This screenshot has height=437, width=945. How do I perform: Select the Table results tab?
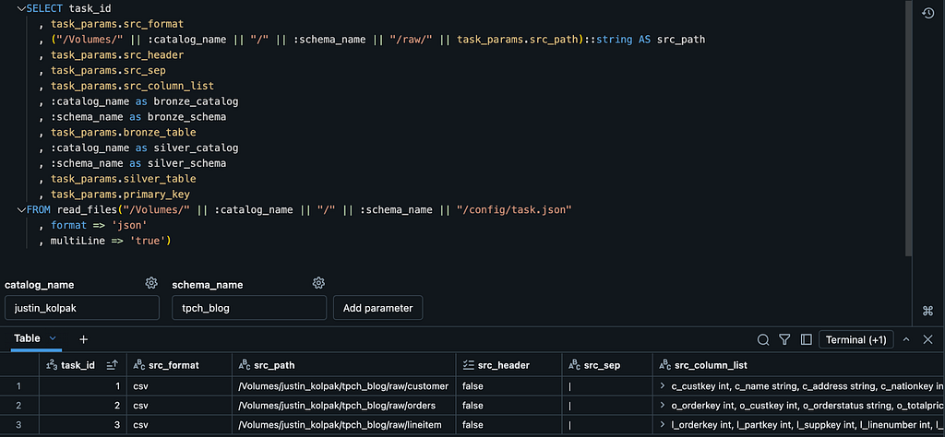(x=27, y=338)
